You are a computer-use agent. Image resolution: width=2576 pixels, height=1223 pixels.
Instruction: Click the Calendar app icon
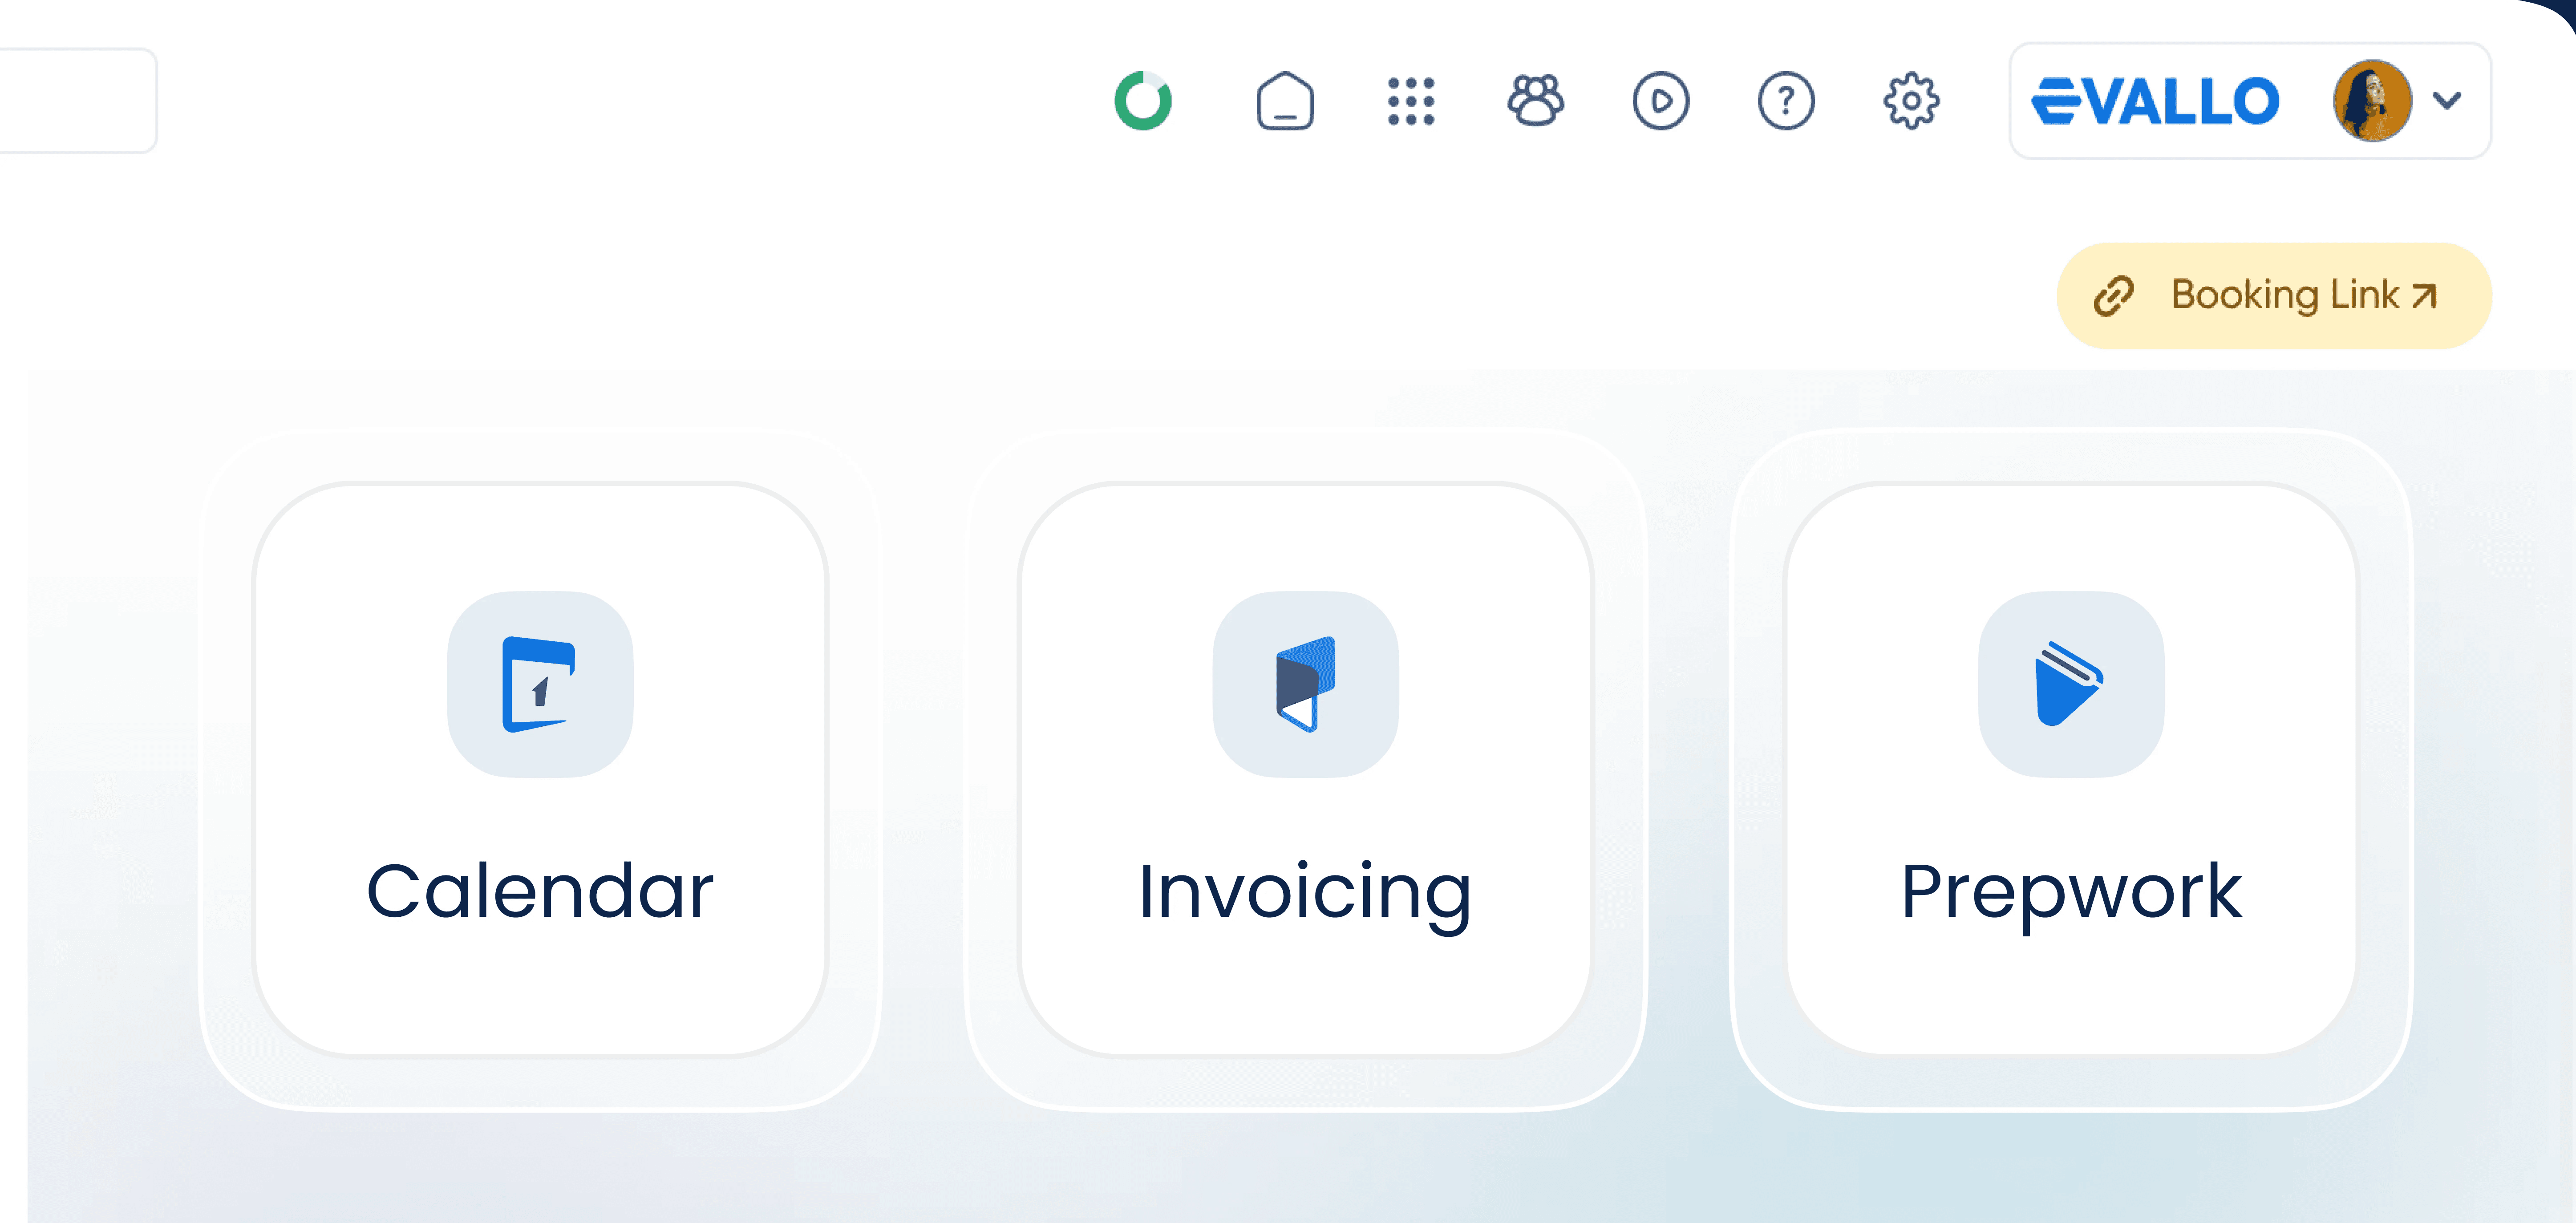point(540,684)
